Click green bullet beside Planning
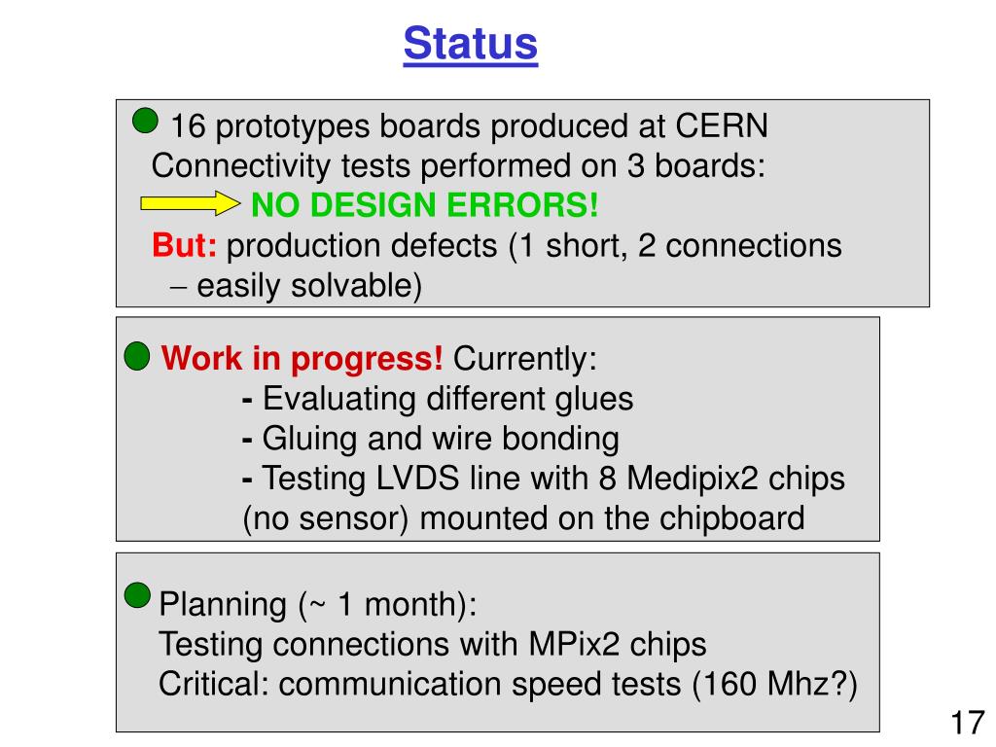This screenshot has height=747, width=996. coord(137,596)
